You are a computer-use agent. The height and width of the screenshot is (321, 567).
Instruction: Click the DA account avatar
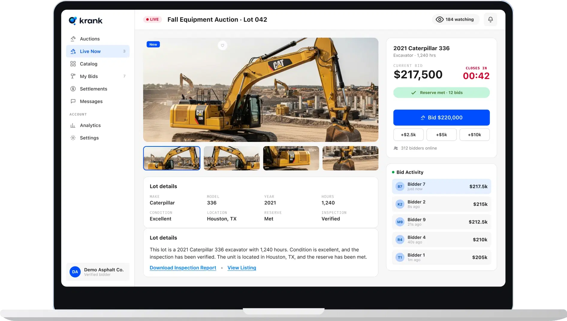tap(75, 272)
